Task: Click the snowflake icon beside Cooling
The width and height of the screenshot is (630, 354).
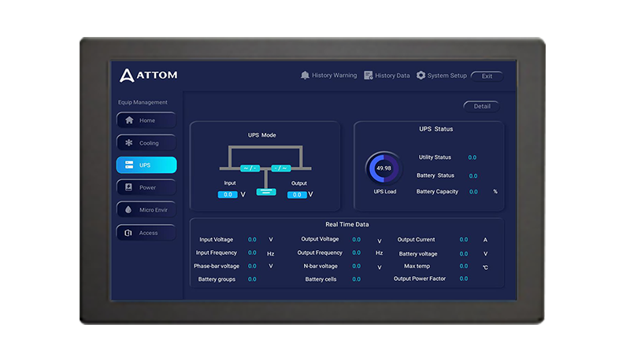Action: (129, 143)
